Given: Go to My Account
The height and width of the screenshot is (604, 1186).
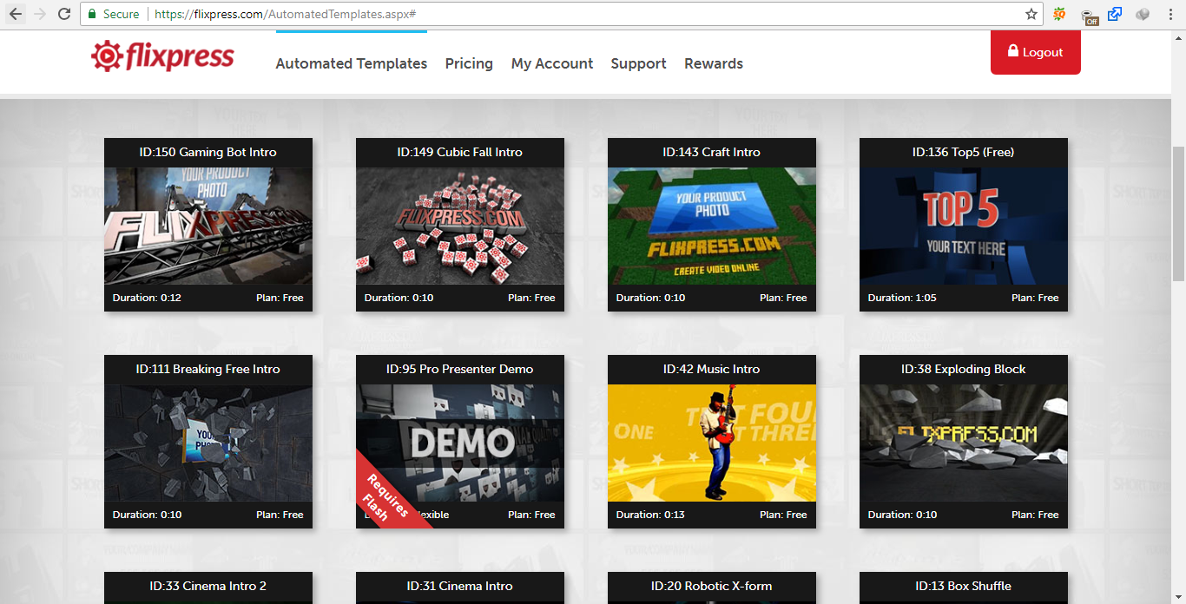Looking at the screenshot, I should click(x=552, y=63).
